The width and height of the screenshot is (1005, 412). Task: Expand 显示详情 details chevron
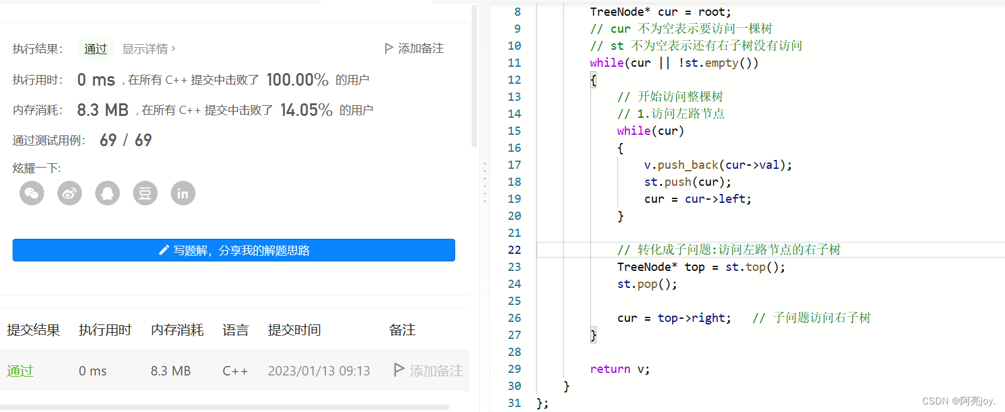pos(173,49)
